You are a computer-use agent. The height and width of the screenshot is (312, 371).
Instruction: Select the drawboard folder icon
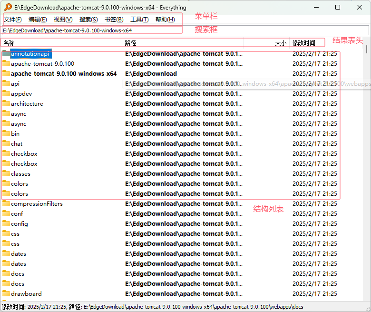[6, 294]
